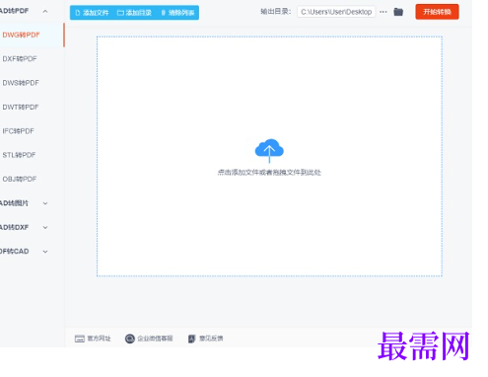Select OBJ转PDF in the sidebar
The width and height of the screenshot is (488, 377).
[x=20, y=179]
